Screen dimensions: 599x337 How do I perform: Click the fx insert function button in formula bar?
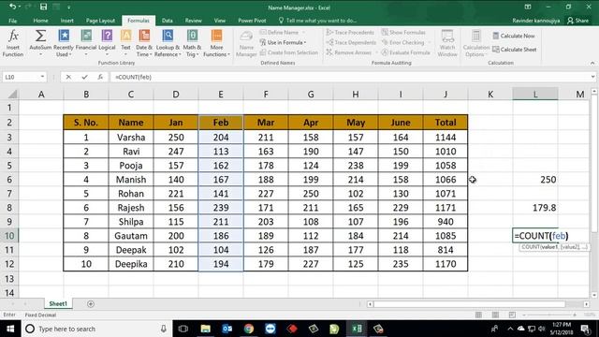pyautogui.click(x=100, y=77)
